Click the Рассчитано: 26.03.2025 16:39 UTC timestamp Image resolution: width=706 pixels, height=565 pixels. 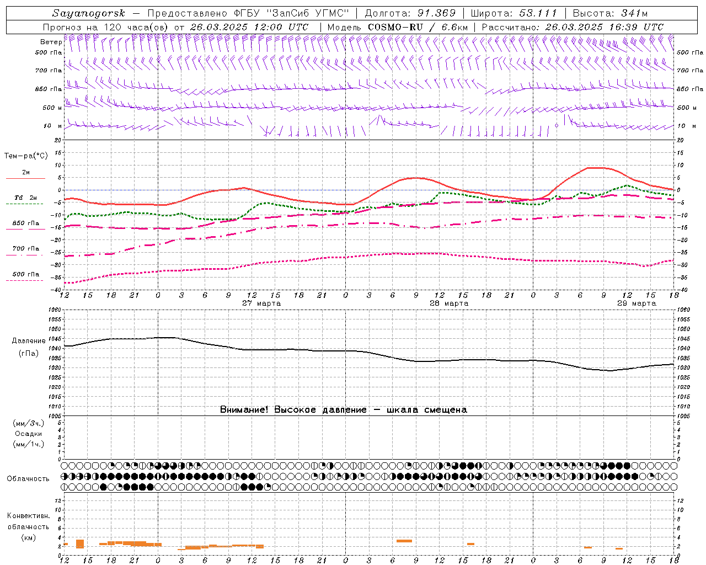[x=573, y=27]
